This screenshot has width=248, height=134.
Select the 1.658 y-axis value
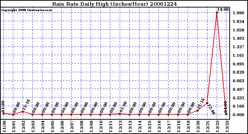tap(238, 30)
